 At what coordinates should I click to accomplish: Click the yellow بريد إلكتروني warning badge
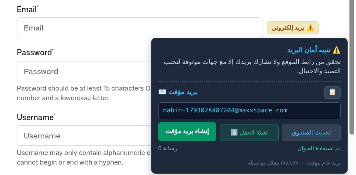coord(293,28)
